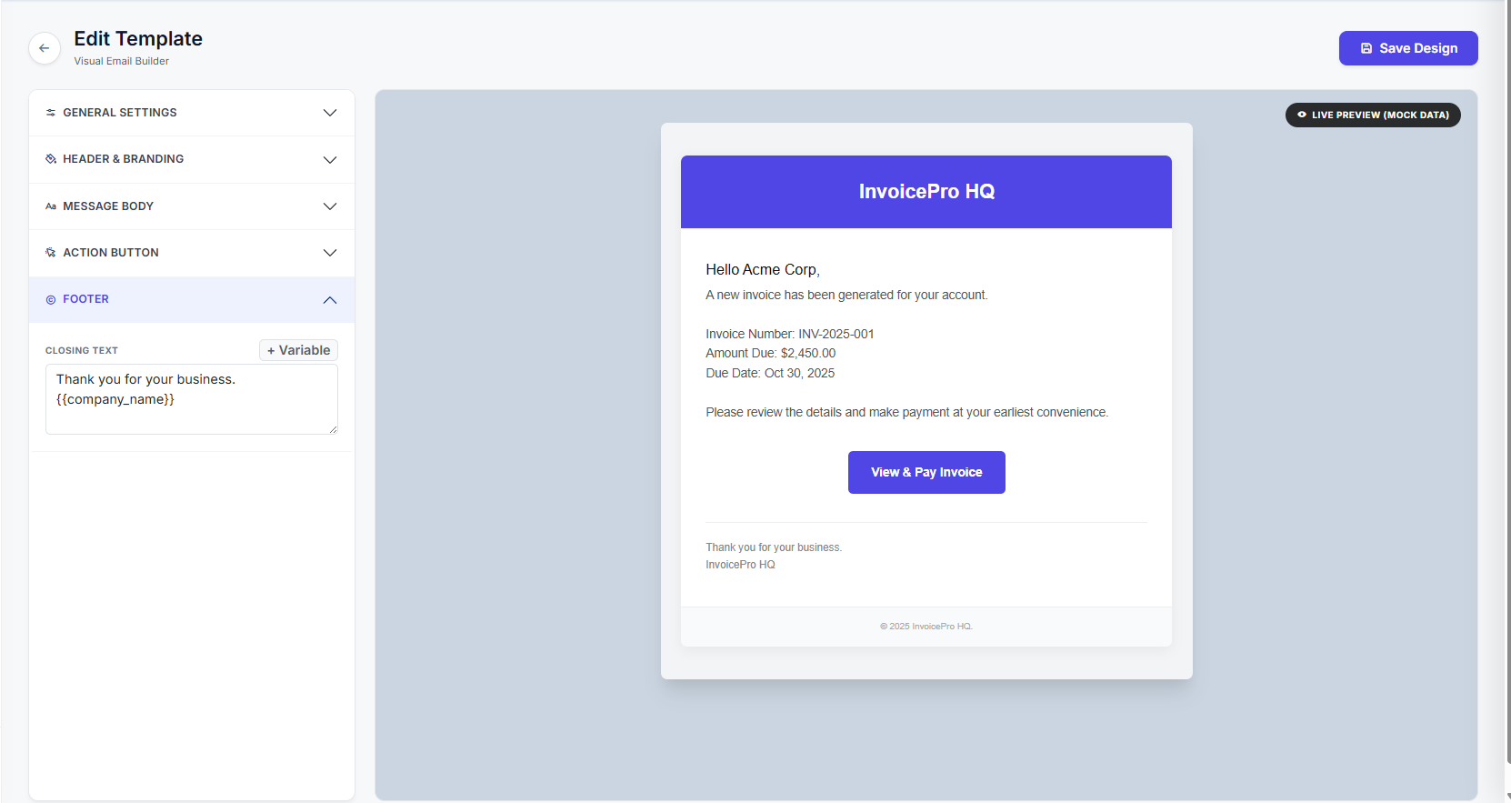Click the Footer copyright icon
Viewport: 1511px width, 803px height.
[51, 298]
